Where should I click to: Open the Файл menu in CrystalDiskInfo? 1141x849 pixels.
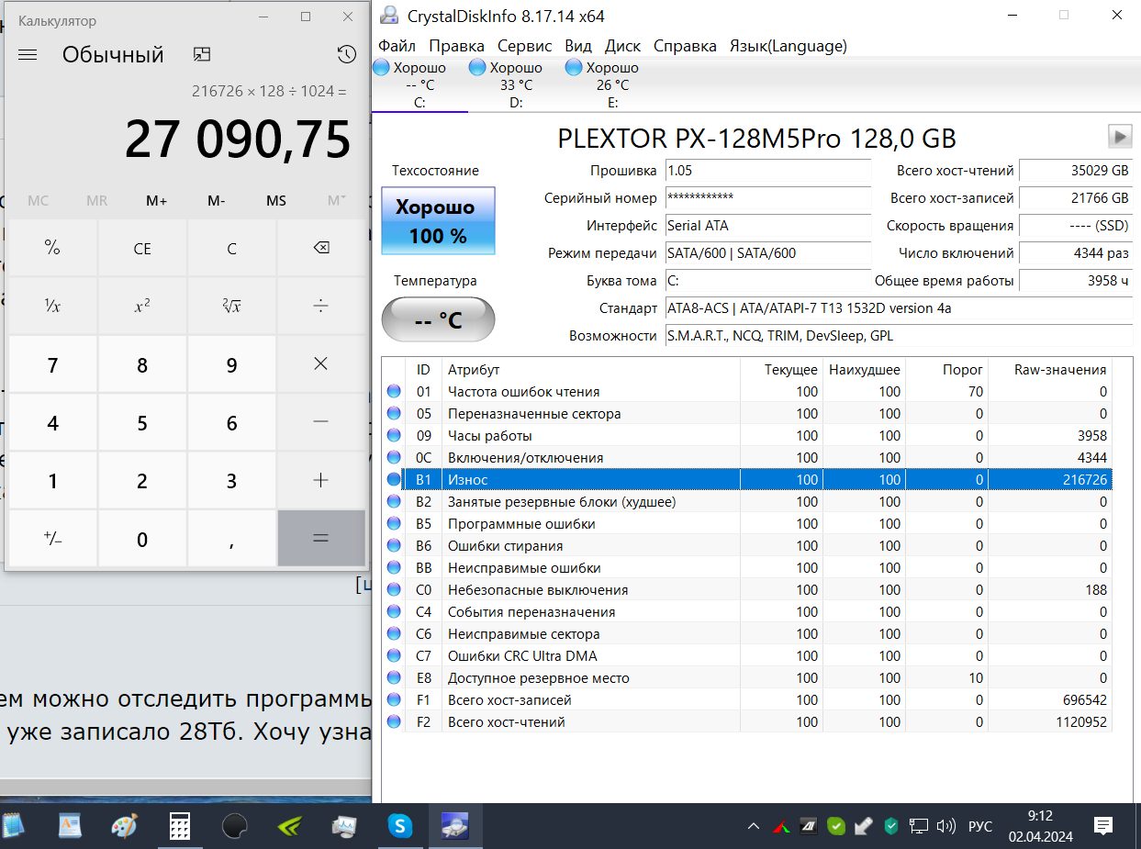pos(397,46)
